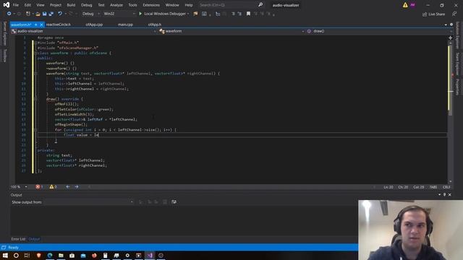Viewport: 463px width, 260px height.
Task: Click the TABS indicator in status strip
Action: [433, 187]
